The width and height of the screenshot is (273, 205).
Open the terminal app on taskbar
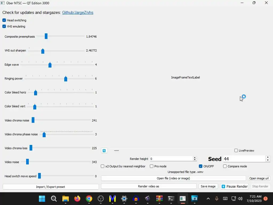(171, 199)
